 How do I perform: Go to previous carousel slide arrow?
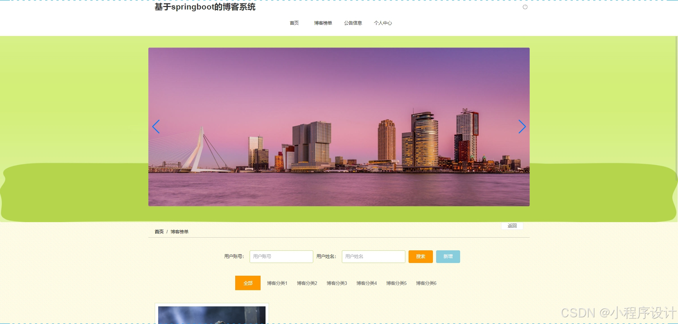156,127
